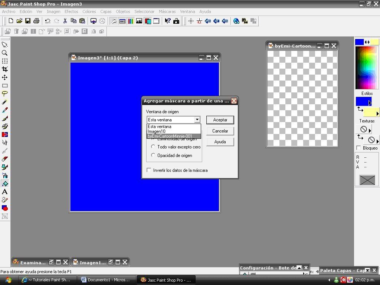This screenshot has width=380, height=285.
Task: Choose the Eraser tool
Action: click(5, 159)
